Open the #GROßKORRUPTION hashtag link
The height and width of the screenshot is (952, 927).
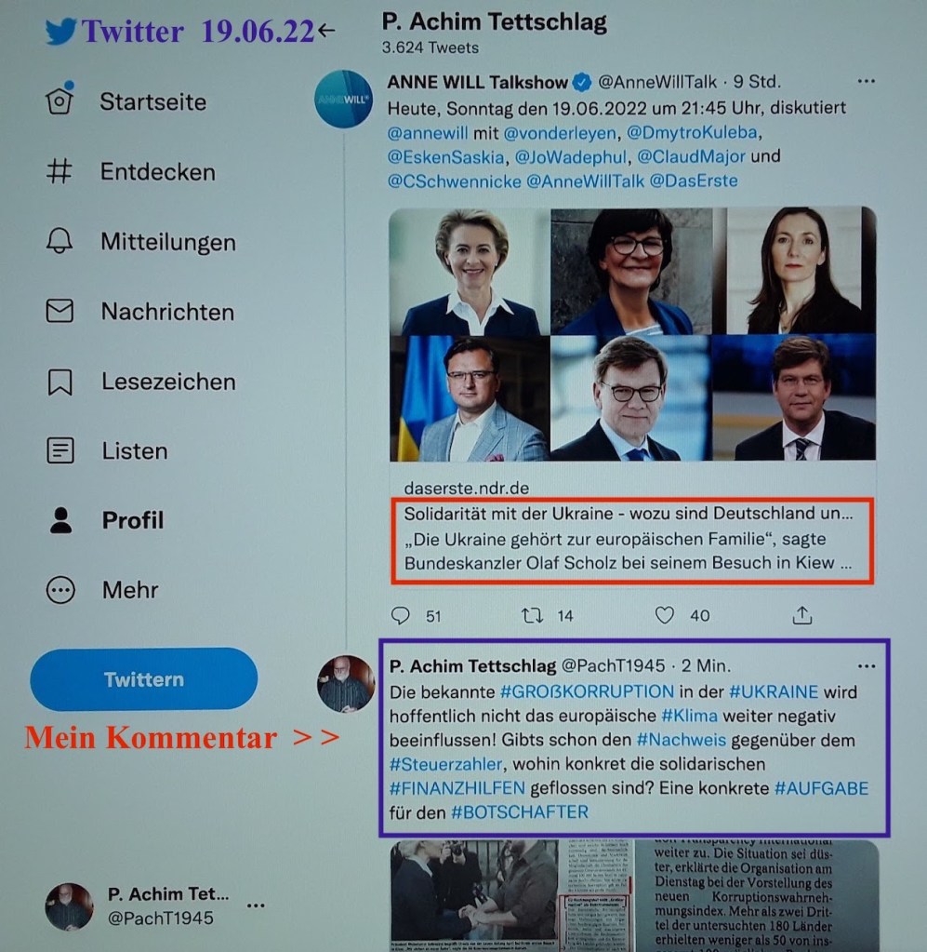[x=587, y=691]
